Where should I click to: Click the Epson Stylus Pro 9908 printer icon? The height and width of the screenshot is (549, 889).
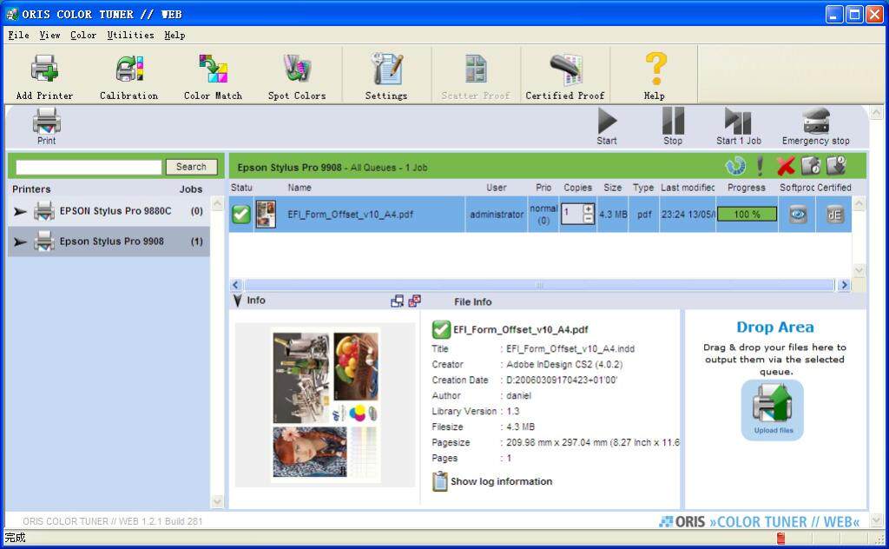pyautogui.click(x=44, y=241)
